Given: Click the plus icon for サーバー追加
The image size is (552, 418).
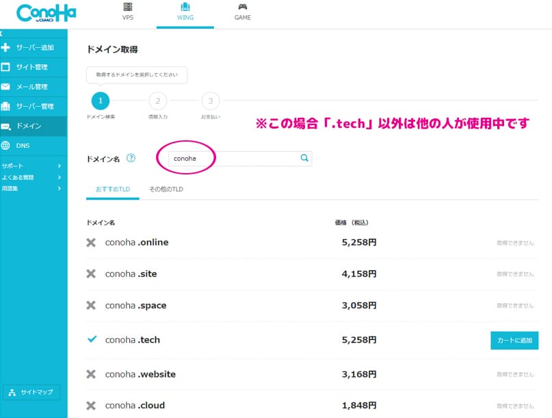Looking at the screenshot, I should pyautogui.click(x=5, y=47).
